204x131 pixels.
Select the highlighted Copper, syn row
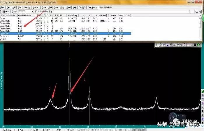pyautogui.click(x=65, y=34)
